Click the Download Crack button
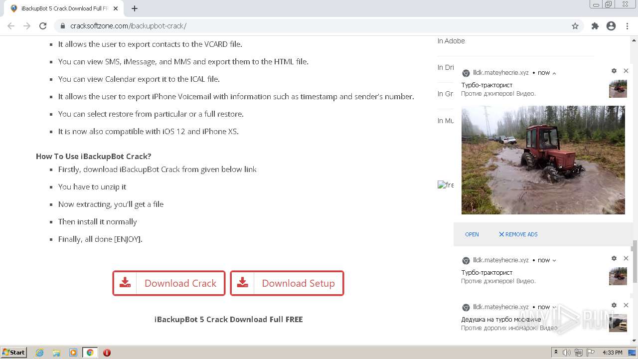 click(x=169, y=283)
